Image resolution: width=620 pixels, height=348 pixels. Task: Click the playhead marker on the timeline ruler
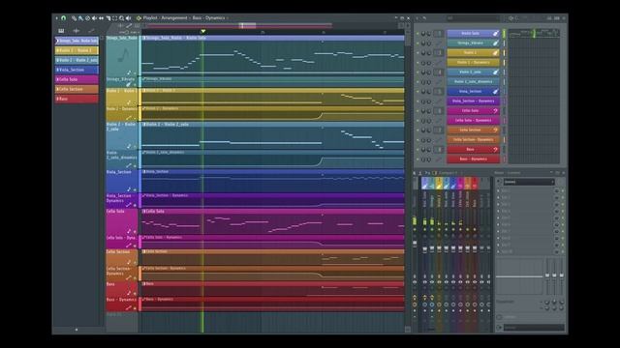click(202, 31)
